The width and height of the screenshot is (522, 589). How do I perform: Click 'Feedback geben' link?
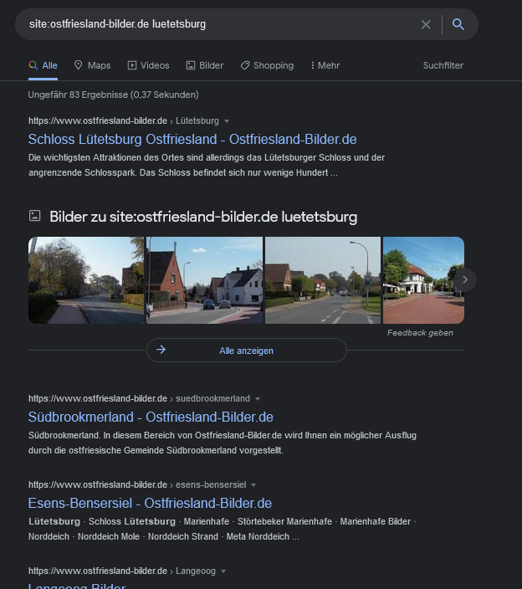click(420, 333)
